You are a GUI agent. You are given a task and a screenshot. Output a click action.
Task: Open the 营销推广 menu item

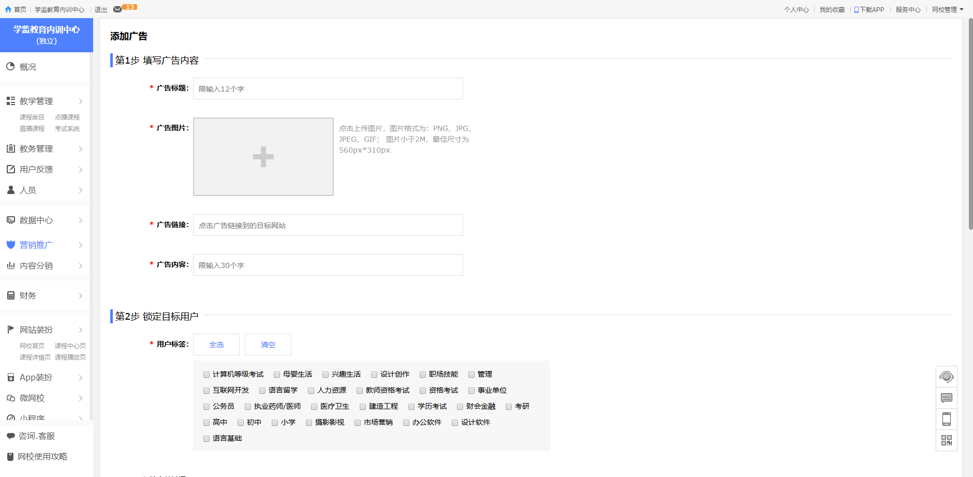click(36, 245)
